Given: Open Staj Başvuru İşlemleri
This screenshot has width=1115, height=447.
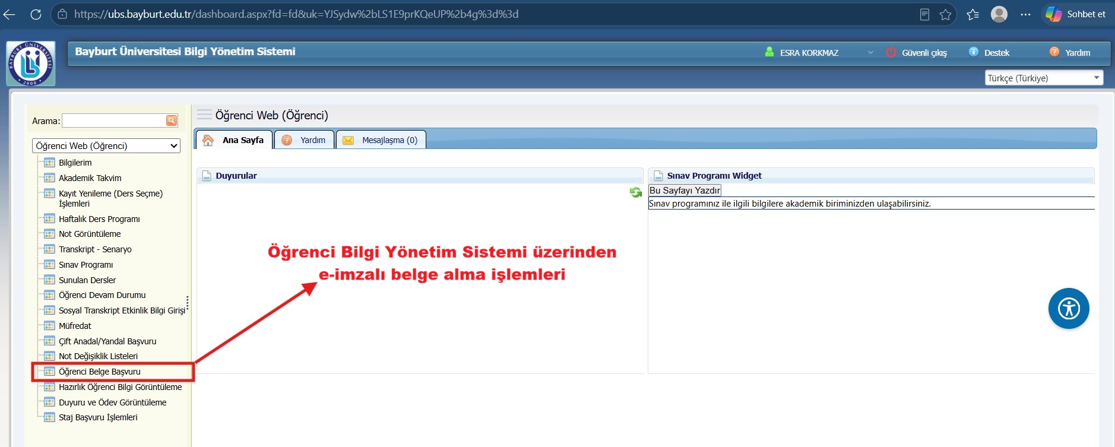Looking at the screenshot, I should [x=98, y=417].
